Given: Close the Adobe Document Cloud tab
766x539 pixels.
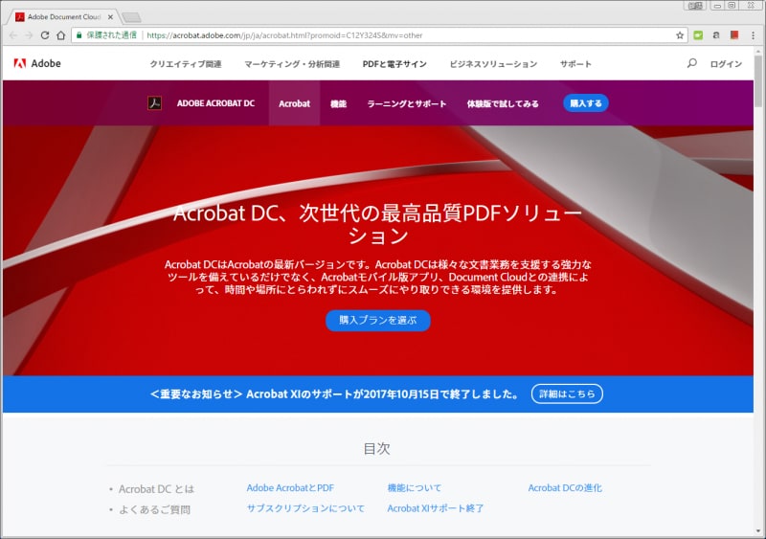Looking at the screenshot, I should click(x=110, y=16).
